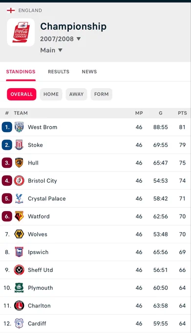This screenshot has width=191, height=333.
Task: Switch standings filter to Home
Action: 51,94
